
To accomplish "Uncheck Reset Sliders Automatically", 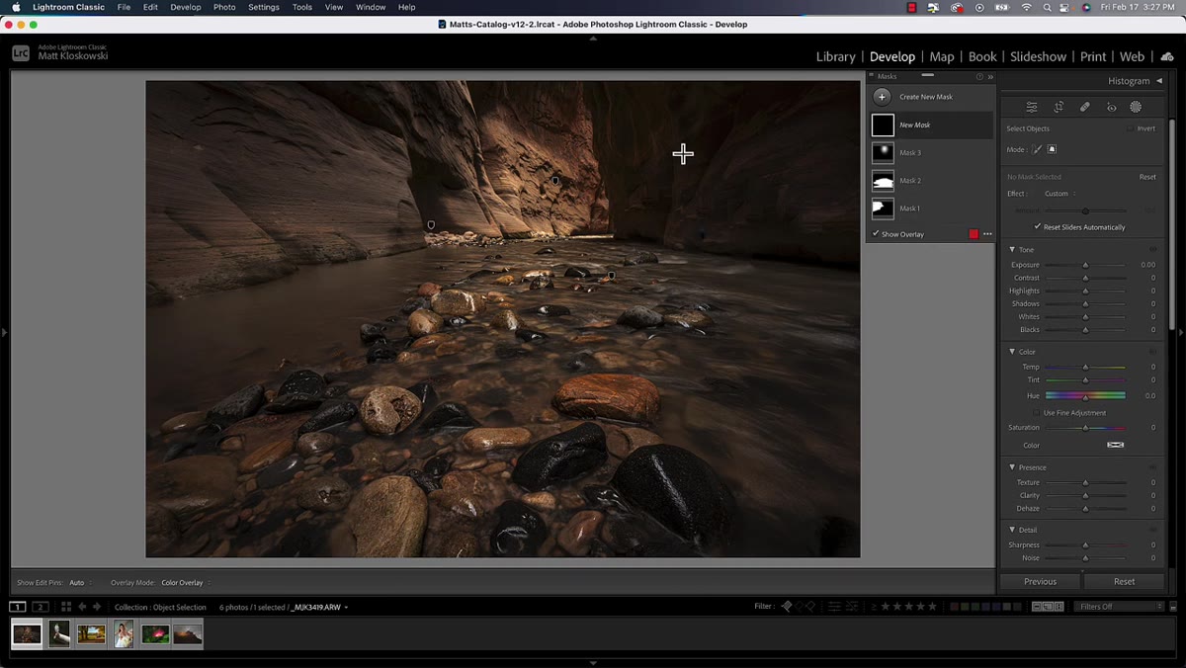I will (1037, 227).
